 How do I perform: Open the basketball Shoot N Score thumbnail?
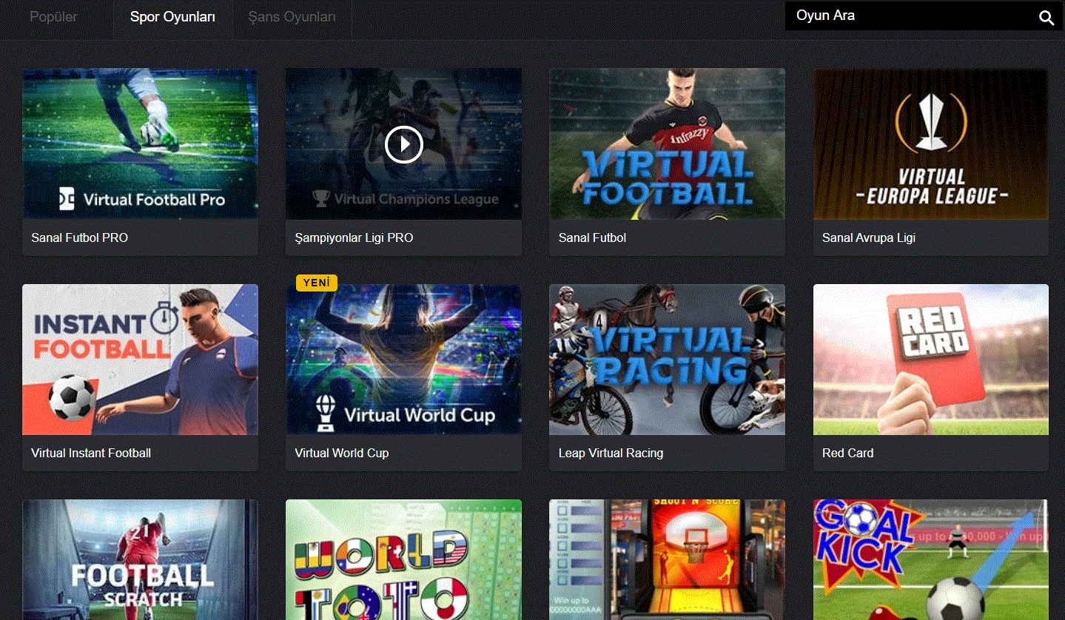tap(667, 559)
